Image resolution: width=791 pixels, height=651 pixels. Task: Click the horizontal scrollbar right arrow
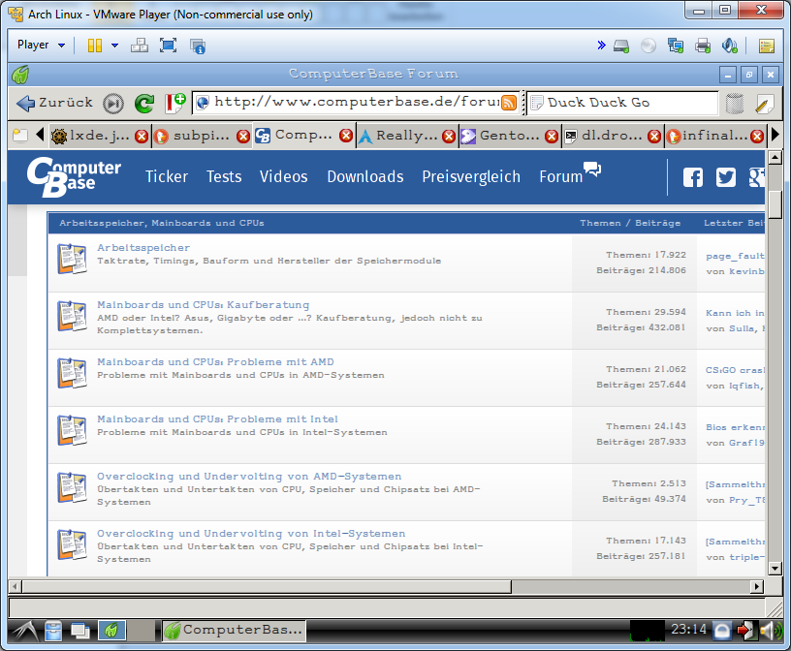[756, 586]
